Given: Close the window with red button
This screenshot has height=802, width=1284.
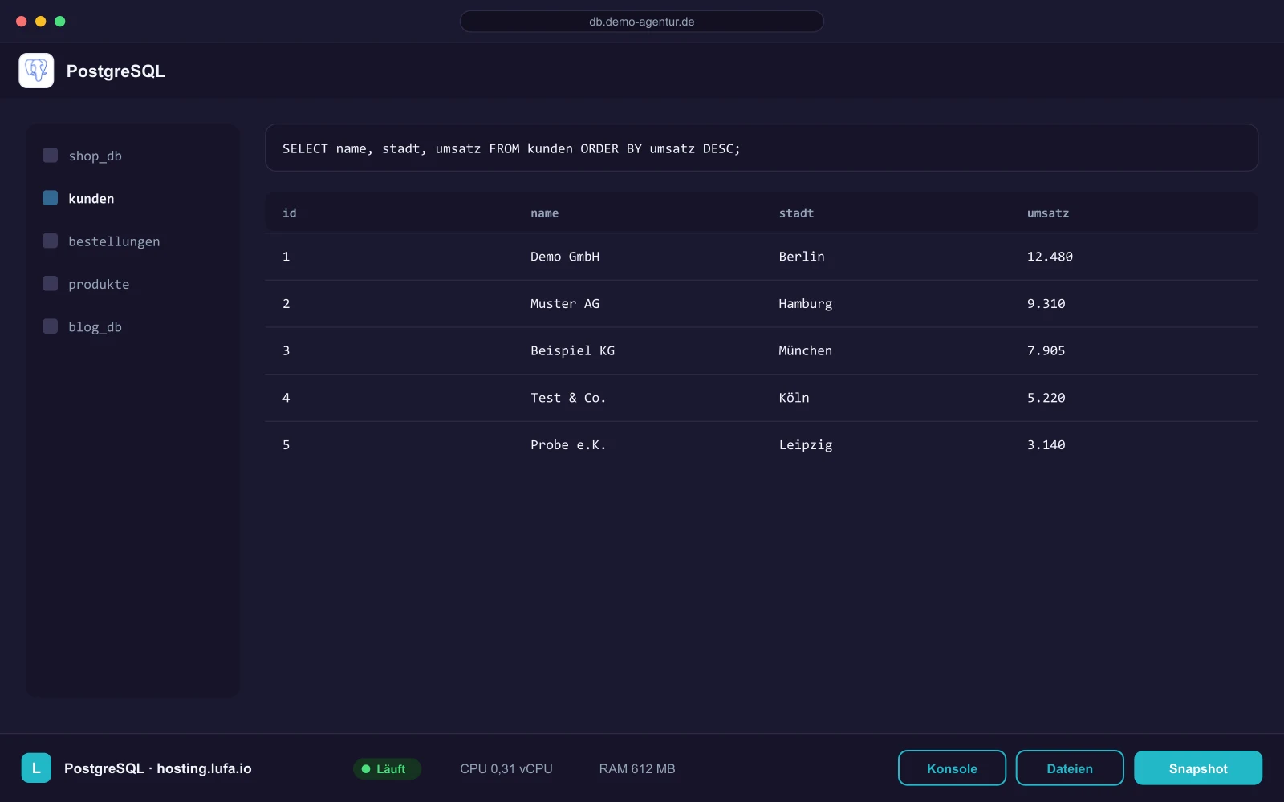Looking at the screenshot, I should (22, 22).
